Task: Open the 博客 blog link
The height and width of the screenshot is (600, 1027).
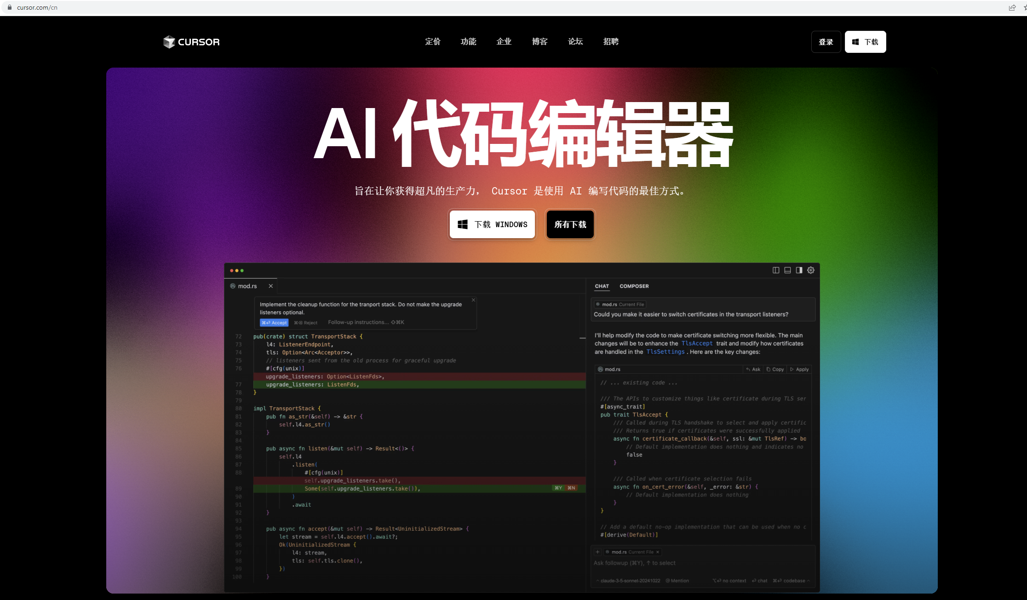Action: (539, 41)
